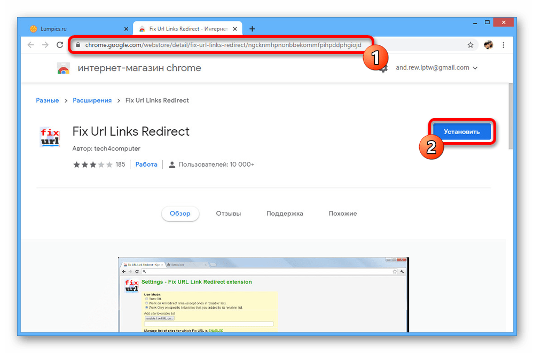Viewport: 534px width, 353px height.
Task: Maximize the Chrome window
Action: coord(488,22)
